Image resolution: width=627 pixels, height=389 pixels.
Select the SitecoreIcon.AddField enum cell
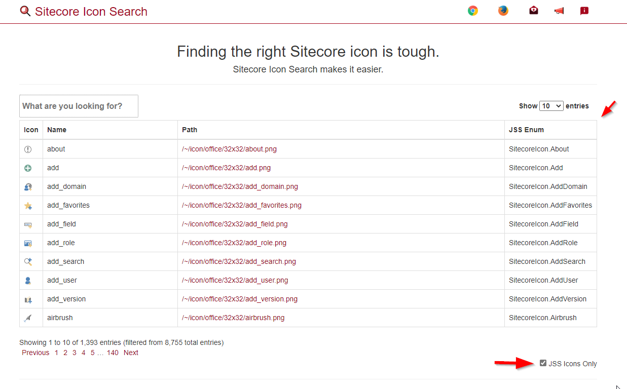pos(550,224)
